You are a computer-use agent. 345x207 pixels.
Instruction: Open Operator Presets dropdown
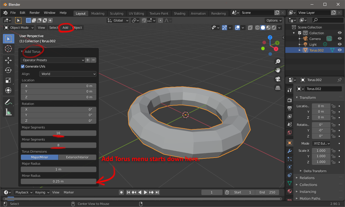53,60
